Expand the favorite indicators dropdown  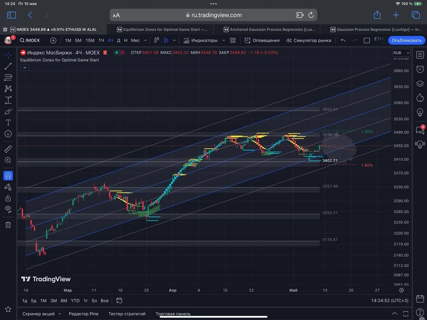(x=224, y=40)
